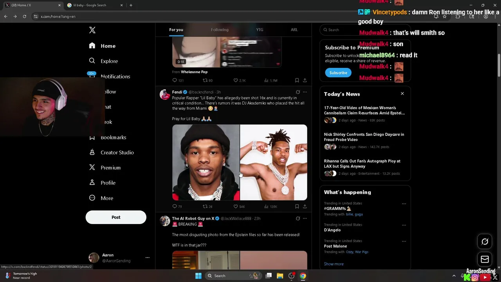
Task: Share the Fendi post
Action: [305, 206]
